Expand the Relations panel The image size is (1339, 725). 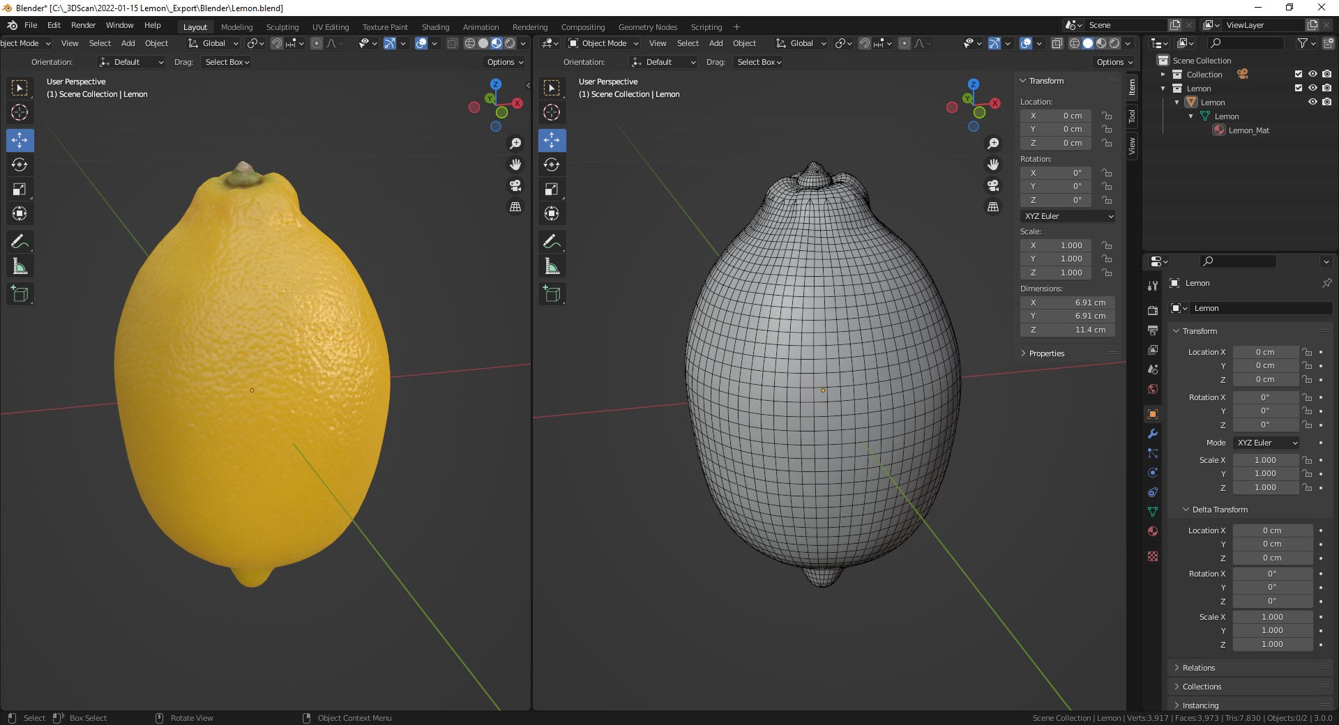click(x=1198, y=668)
